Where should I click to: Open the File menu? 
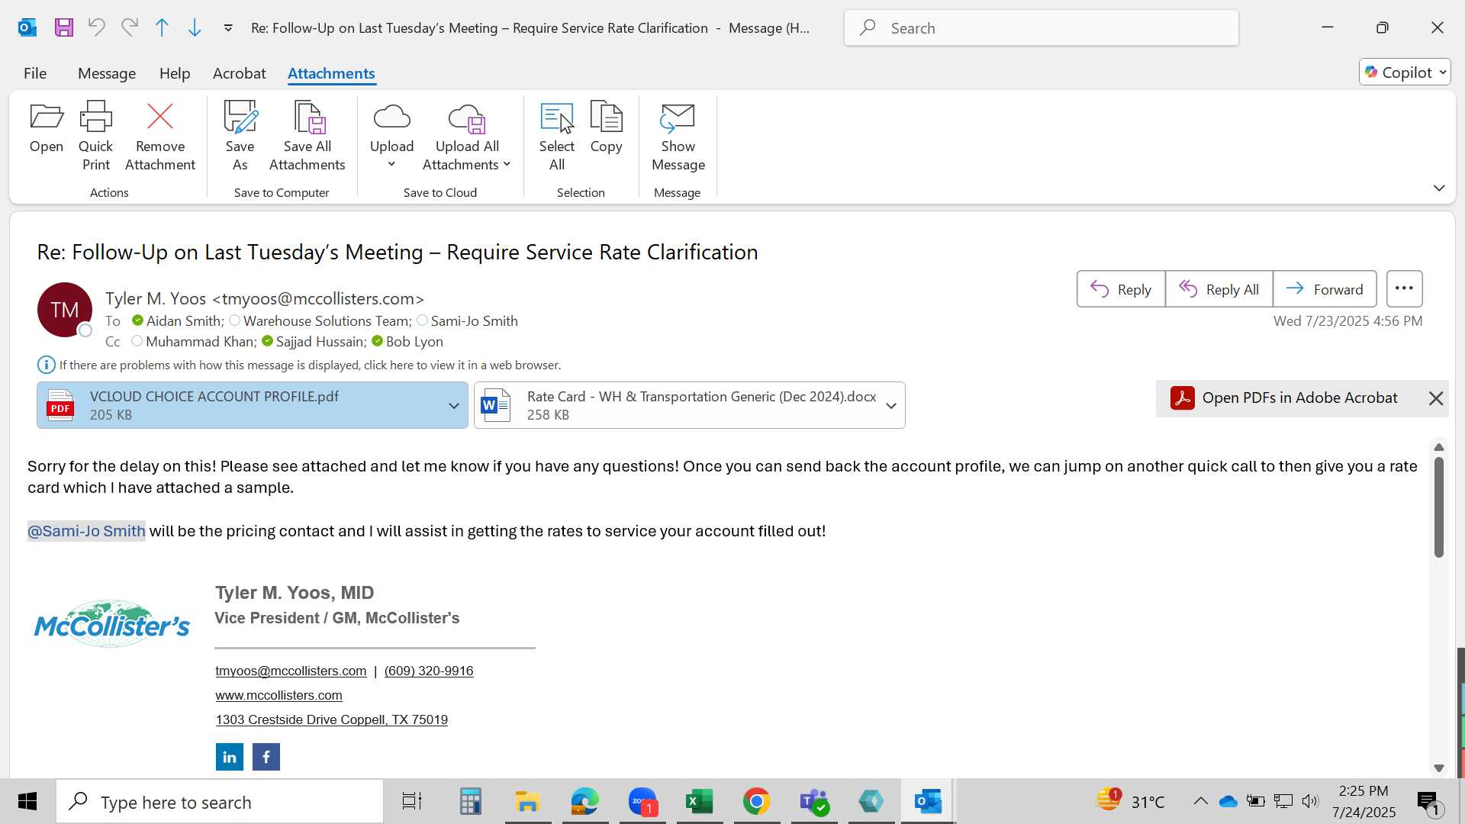coord(35,73)
